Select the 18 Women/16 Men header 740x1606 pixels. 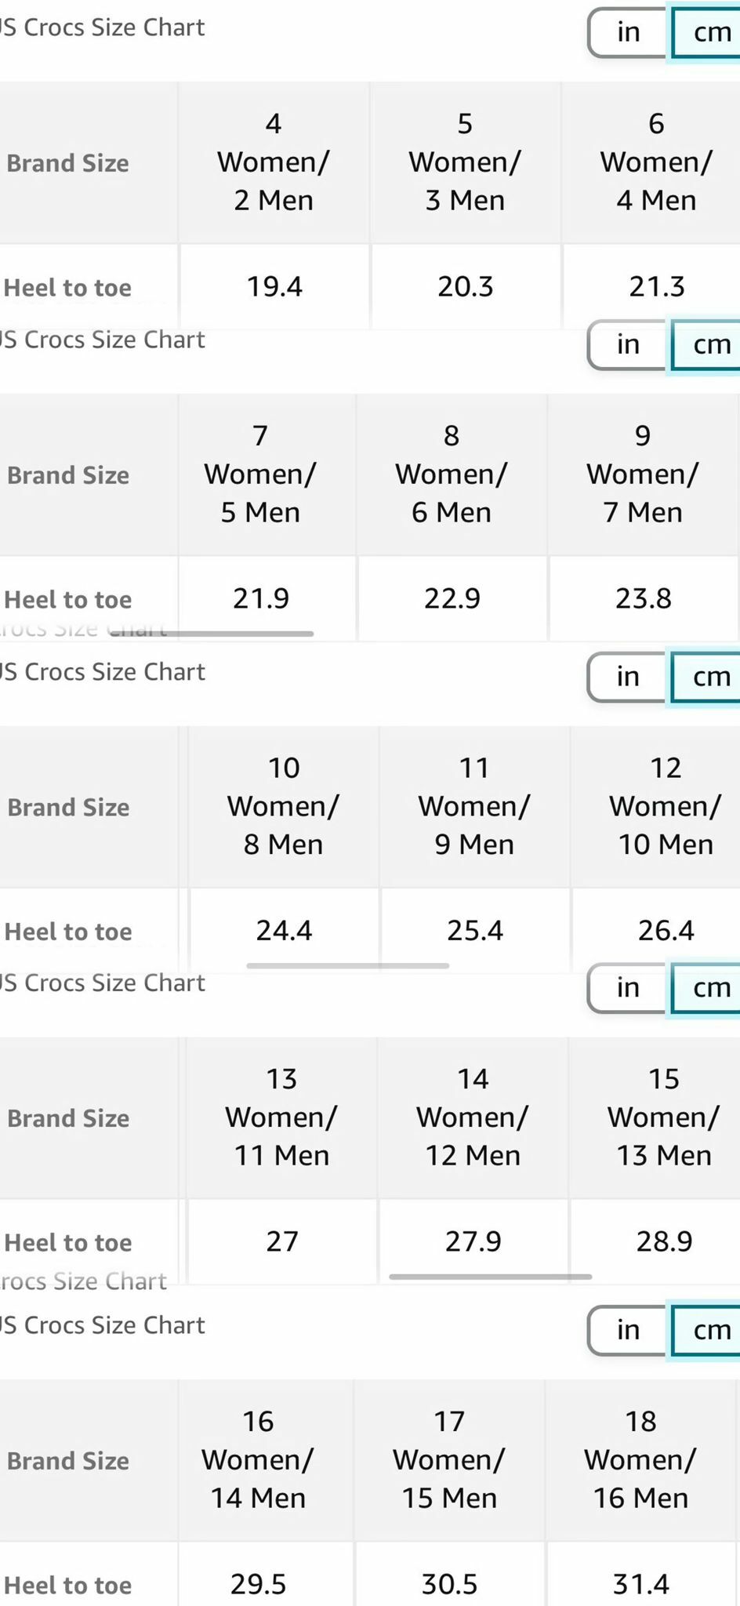[x=640, y=1459]
